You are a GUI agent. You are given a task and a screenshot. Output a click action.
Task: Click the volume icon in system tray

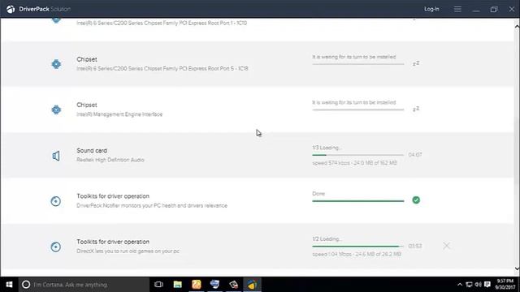tap(478, 285)
